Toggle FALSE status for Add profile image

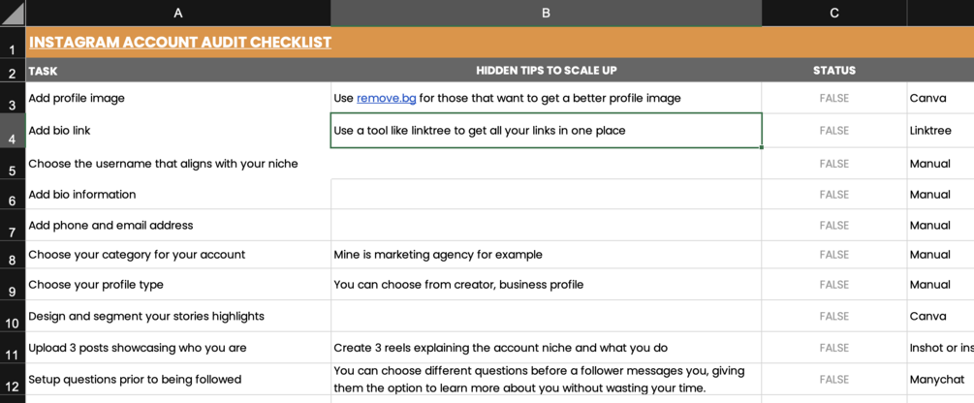coord(833,98)
